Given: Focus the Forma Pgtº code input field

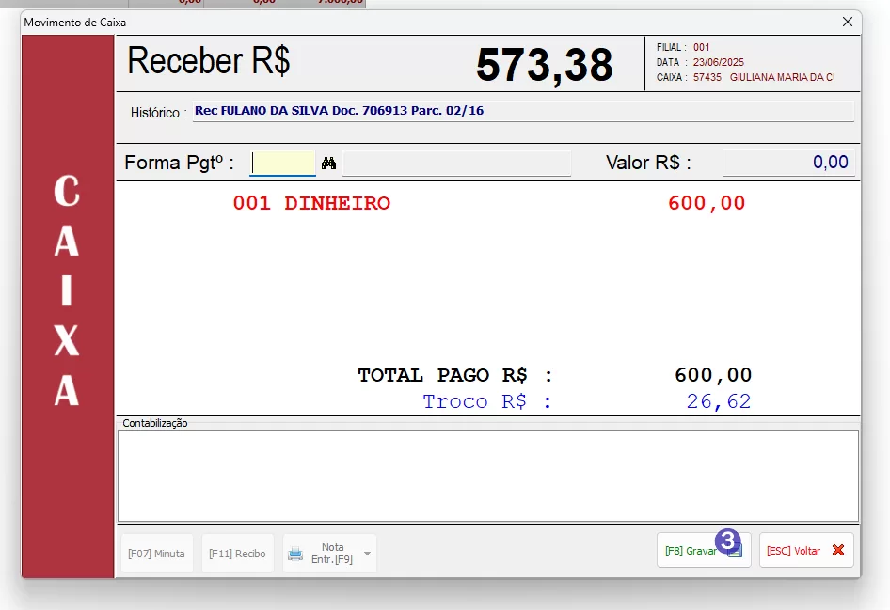Looking at the screenshot, I should [x=282, y=164].
